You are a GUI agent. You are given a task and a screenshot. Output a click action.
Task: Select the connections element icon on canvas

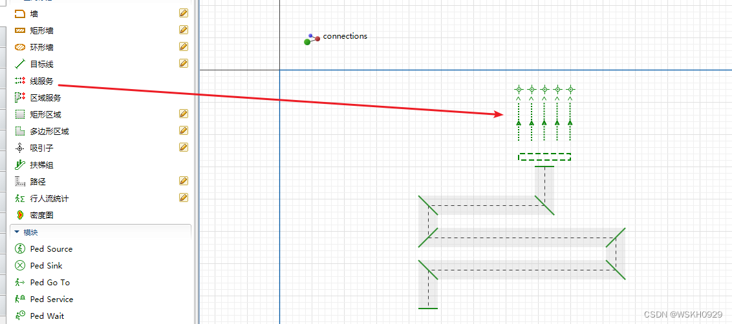(x=312, y=39)
